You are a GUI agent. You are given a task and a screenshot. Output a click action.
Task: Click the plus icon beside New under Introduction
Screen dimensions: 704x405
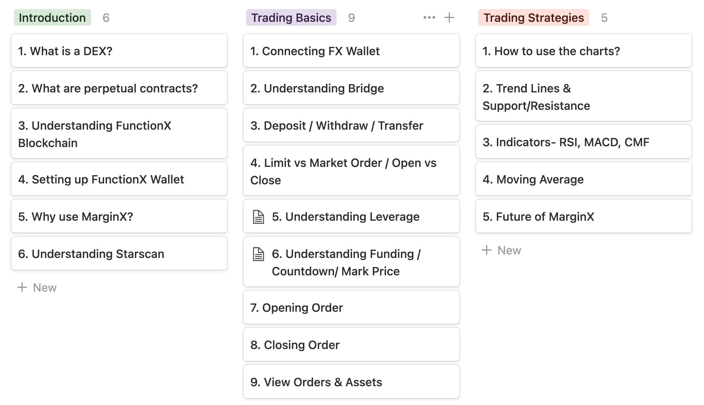22,287
